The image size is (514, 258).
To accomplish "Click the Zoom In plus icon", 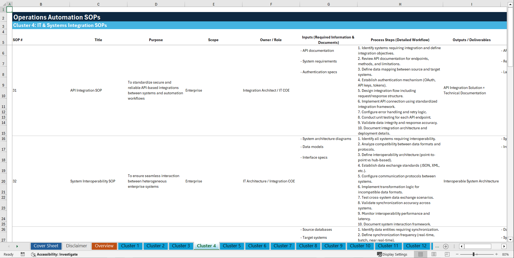I will [x=497, y=254].
